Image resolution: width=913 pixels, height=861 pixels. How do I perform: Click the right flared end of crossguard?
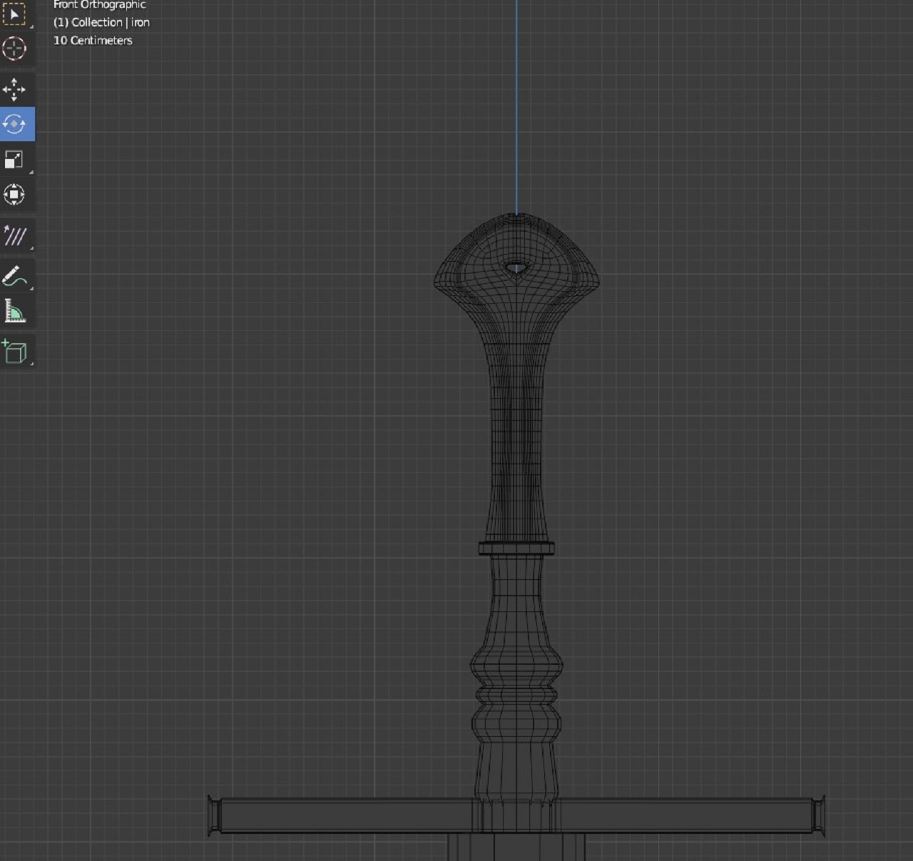coord(820,815)
